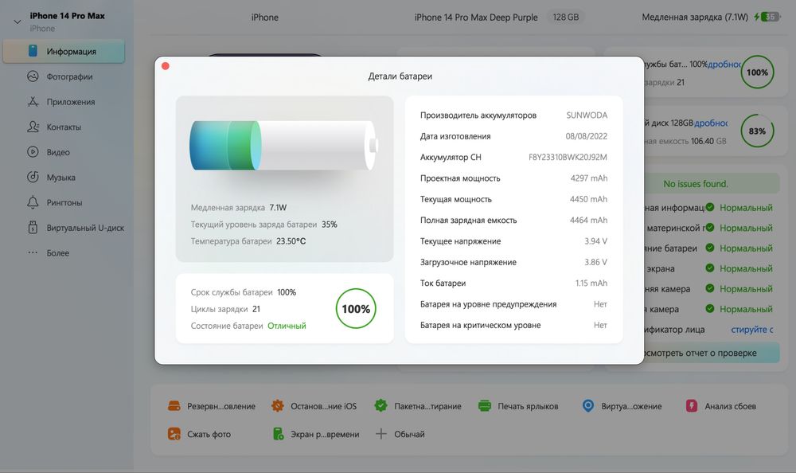Click the plus icon beside Обычай

381,433
